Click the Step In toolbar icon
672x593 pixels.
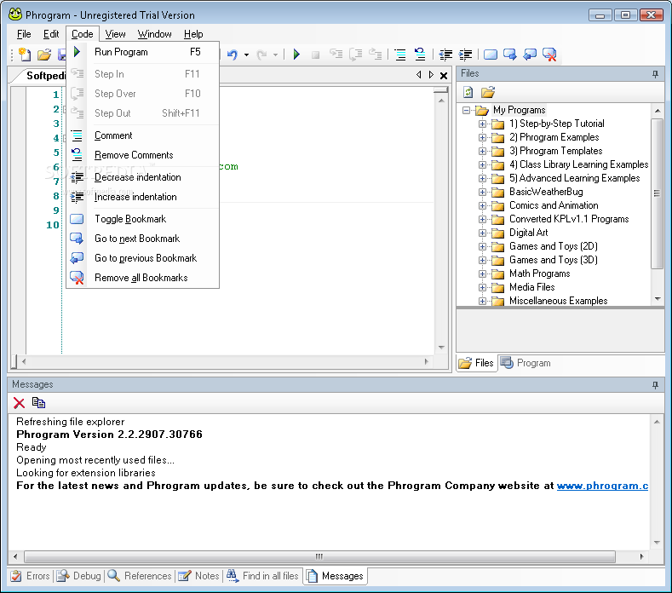[x=336, y=54]
